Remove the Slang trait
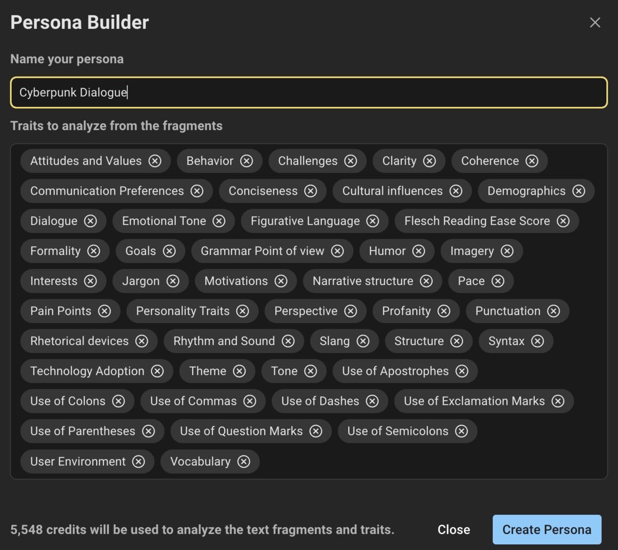Viewport: 618px width, 550px height. point(363,341)
